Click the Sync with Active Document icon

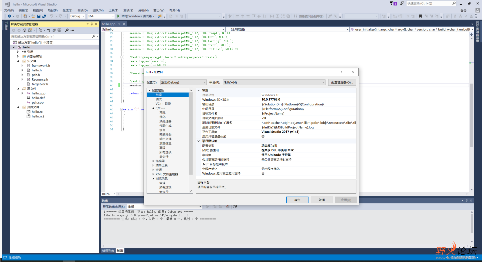pos(49,30)
